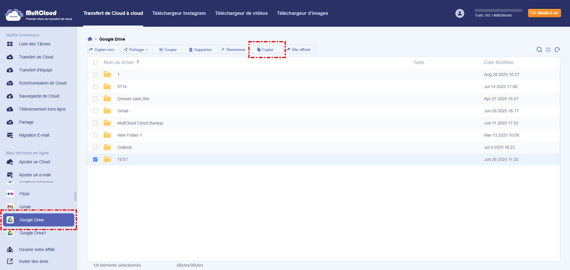
Task: Open Téléchargeur Instagram tab
Action: click(179, 13)
